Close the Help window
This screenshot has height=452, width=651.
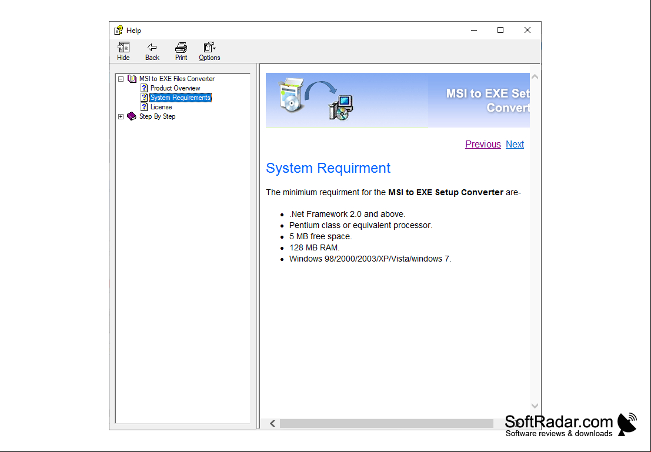(528, 31)
